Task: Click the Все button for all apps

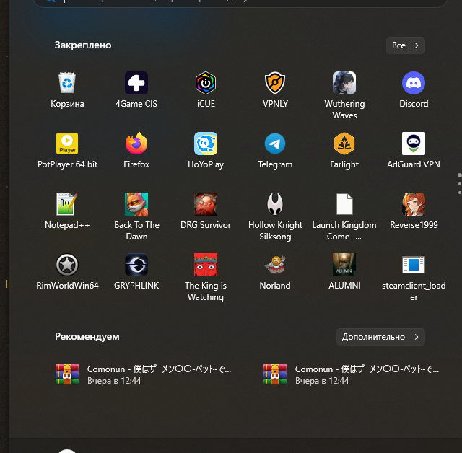Action: click(x=406, y=45)
